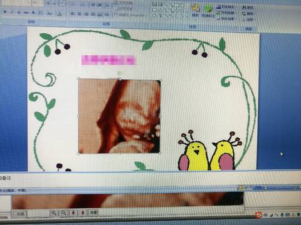Select the ultrasound picture on the slide

(119, 116)
